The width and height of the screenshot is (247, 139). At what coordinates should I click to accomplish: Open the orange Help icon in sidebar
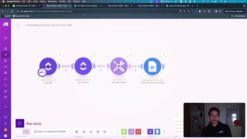tap(5, 130)
